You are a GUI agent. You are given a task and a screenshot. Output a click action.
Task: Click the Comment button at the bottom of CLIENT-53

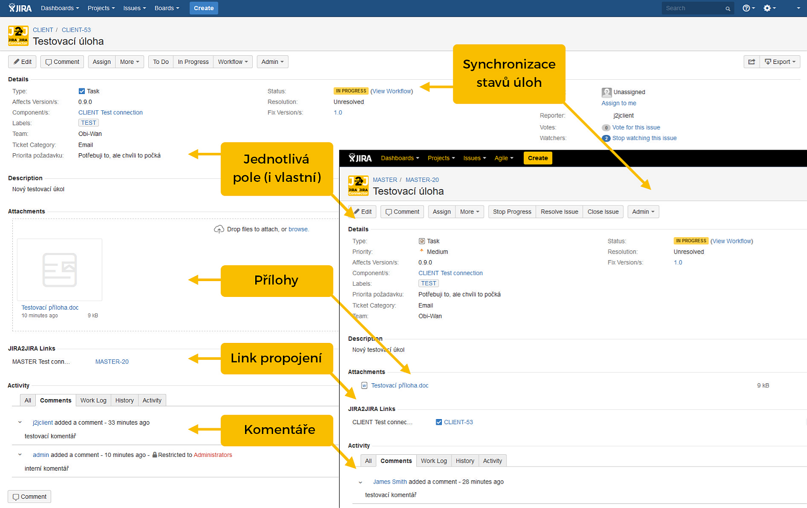[29, 497]
